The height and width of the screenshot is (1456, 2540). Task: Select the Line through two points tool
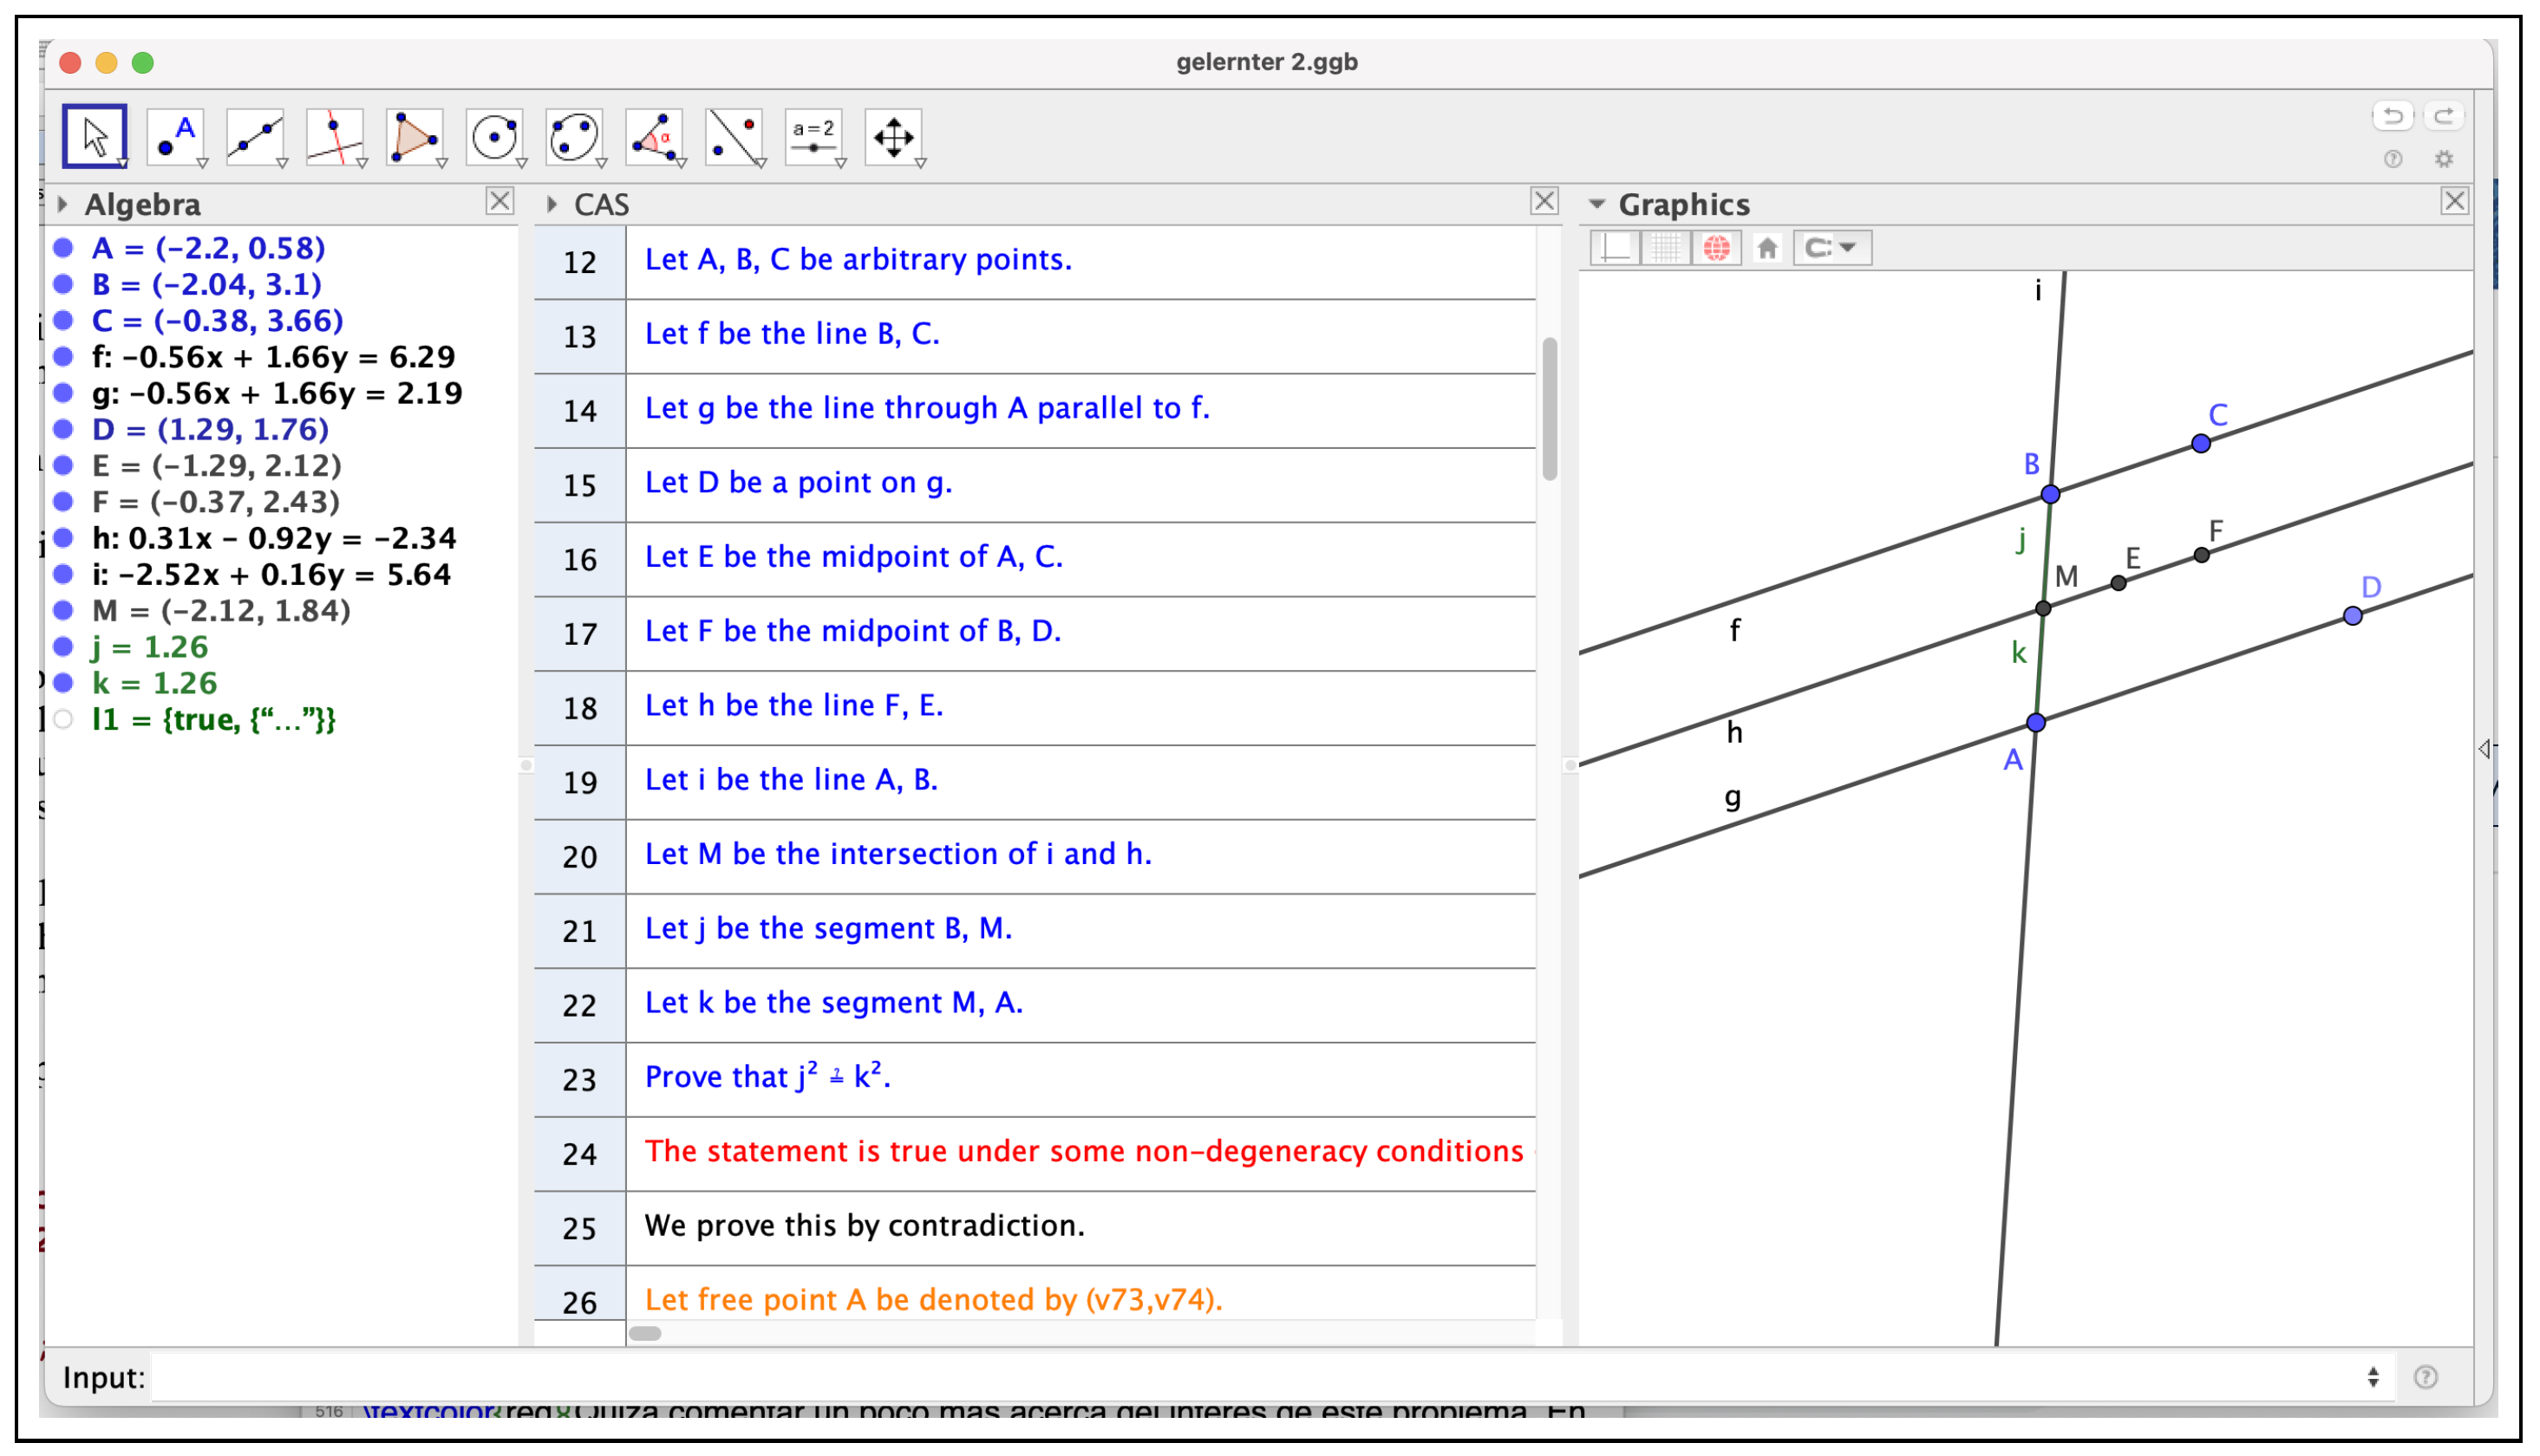pyautogui.click(x=255, y=136)
